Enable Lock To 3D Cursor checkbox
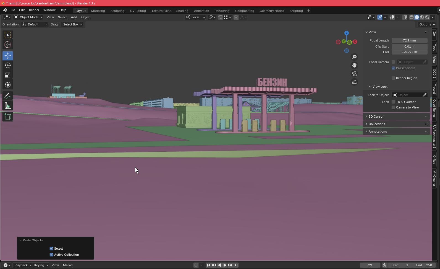Screen dimensions: 440x269 pos(393,102)
